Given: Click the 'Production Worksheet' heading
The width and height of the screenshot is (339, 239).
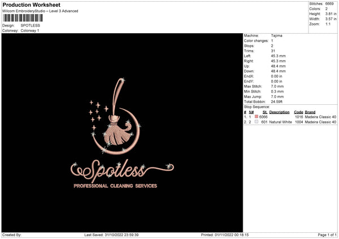Looking at the screenshot, I should (32, 5).
